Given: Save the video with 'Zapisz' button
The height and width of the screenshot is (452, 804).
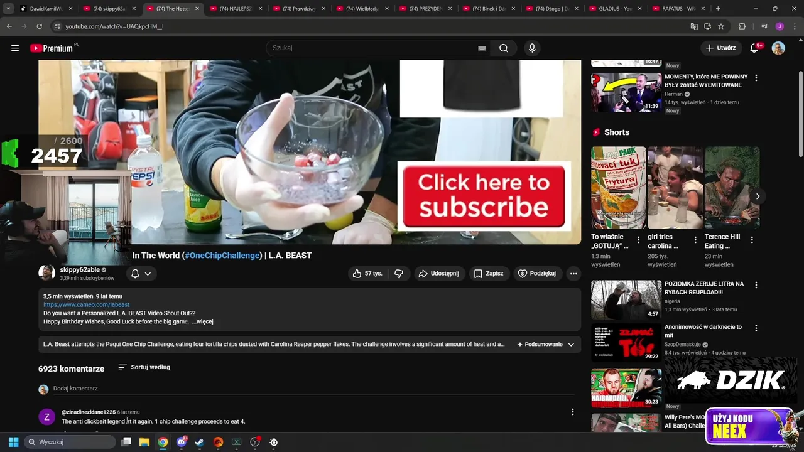Looking at the screenshot, I should pos(489,274).
